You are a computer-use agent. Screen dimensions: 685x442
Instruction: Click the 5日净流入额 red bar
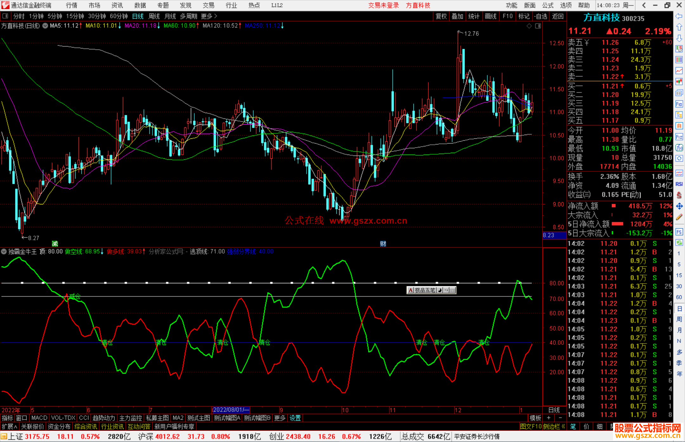point(617,224)
